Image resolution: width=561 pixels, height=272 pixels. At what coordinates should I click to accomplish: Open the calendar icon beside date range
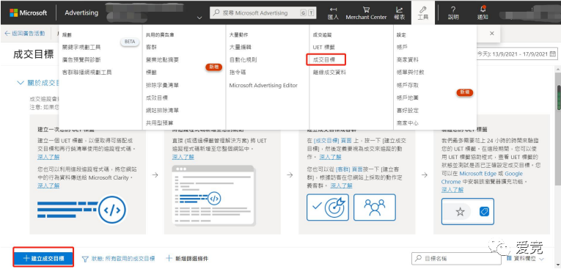[x=553, y=54]
